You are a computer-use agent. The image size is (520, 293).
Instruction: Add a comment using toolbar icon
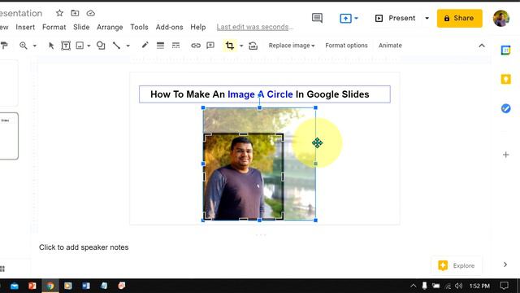(210, 46)
